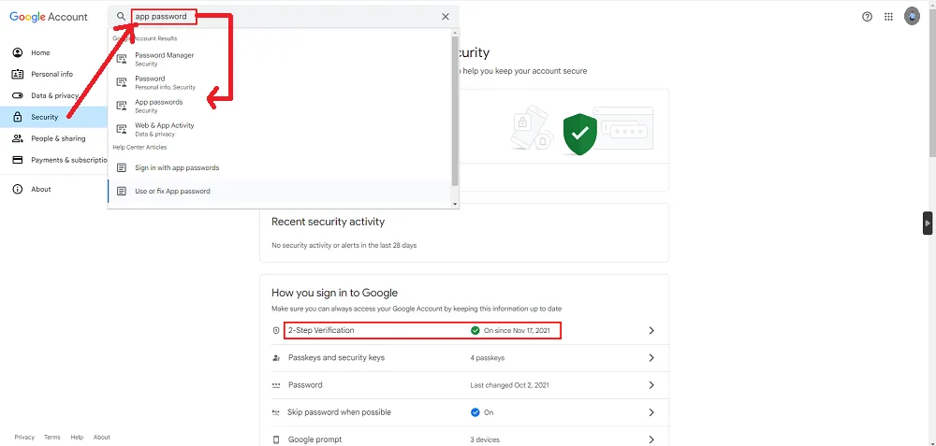
Task: Click the Data & privacy sidebar icon
Action: click(18, 95)
